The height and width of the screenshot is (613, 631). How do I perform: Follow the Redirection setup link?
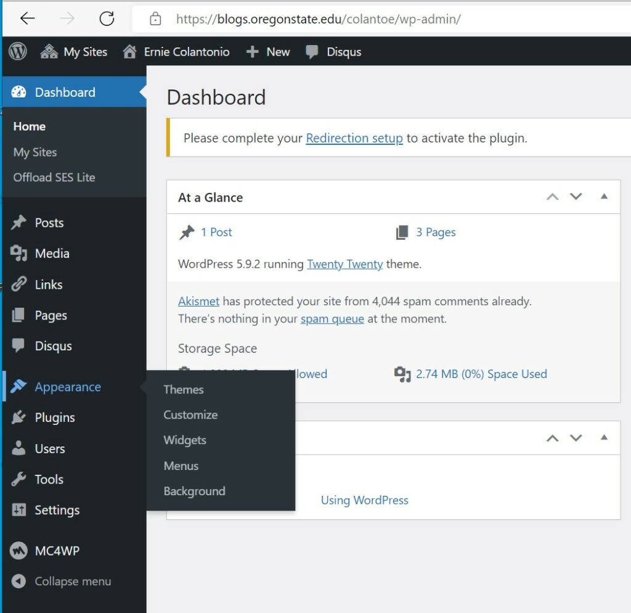[354, 138]
